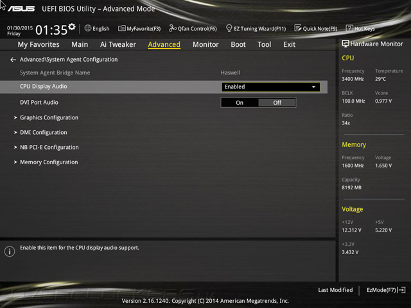Viewport: 411px width, 308px height.
Task: Click the Version 2.16.1240 copyright text
Action: click(x=205, y=301)
